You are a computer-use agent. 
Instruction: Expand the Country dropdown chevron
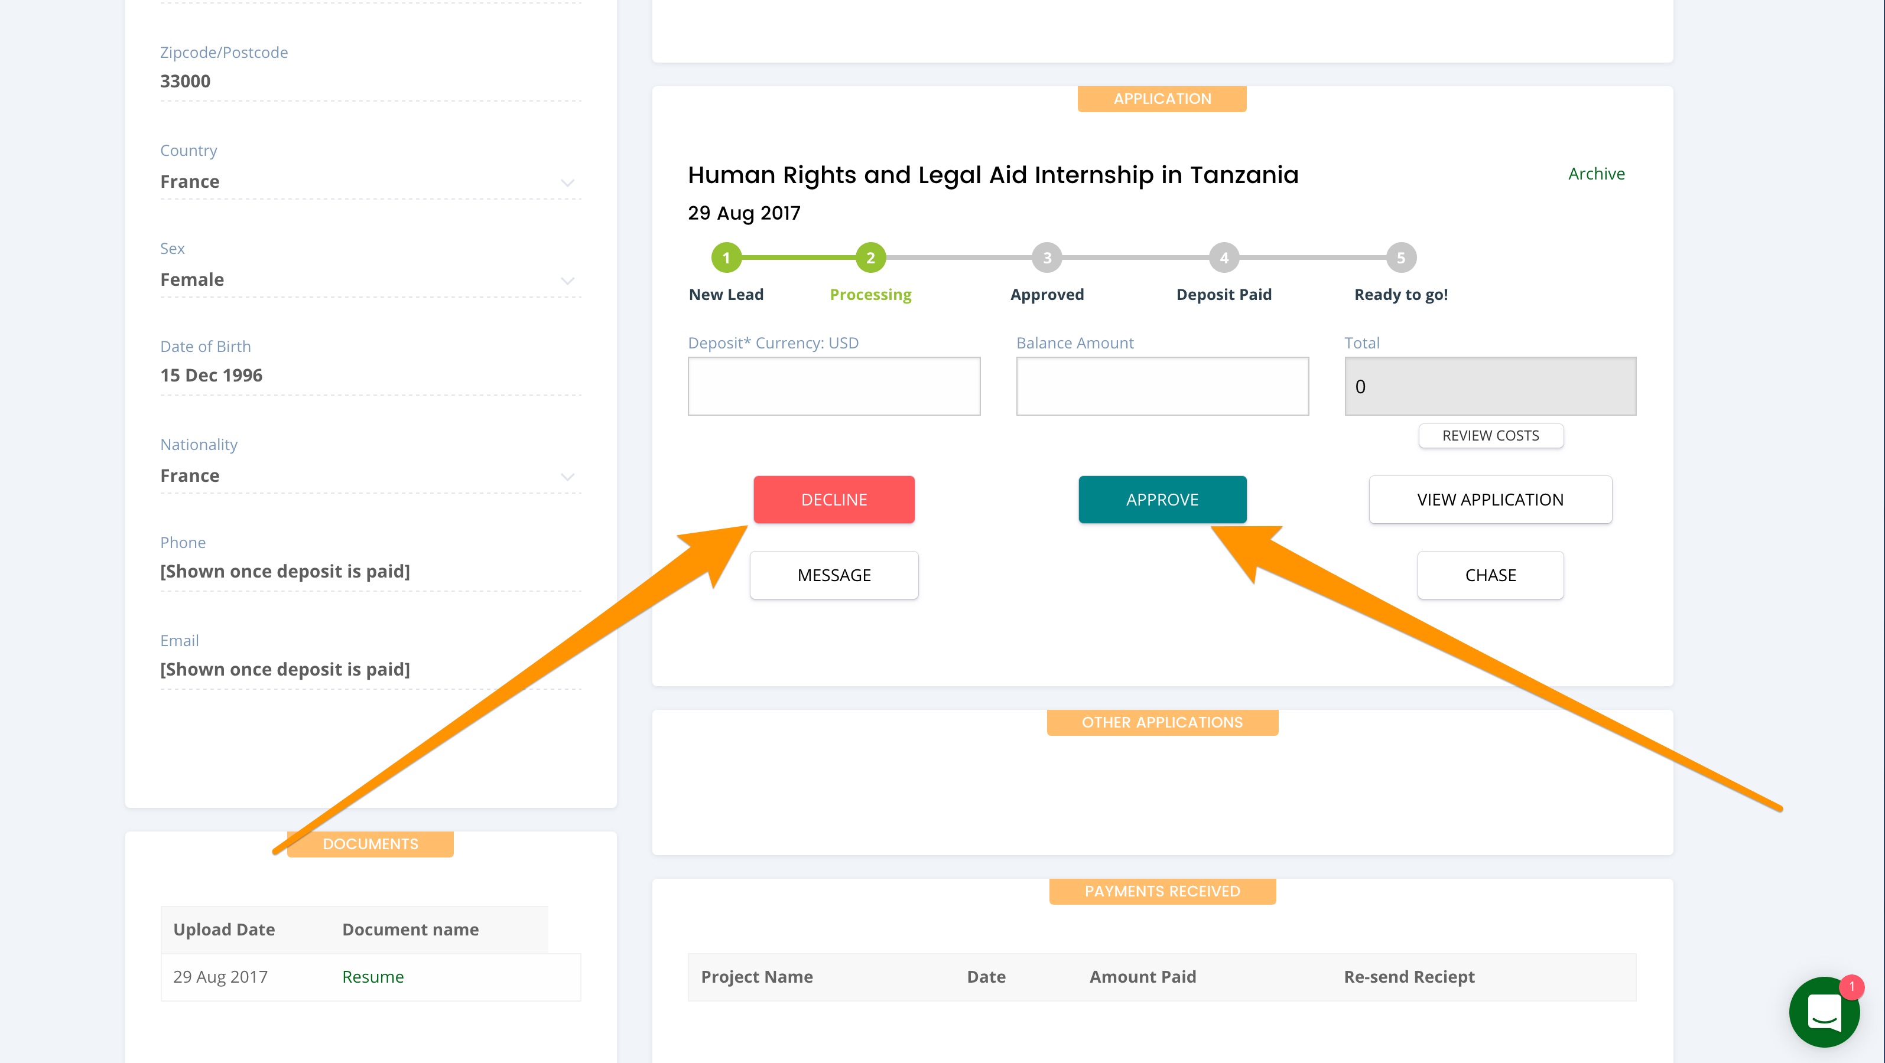pos(567,182)
